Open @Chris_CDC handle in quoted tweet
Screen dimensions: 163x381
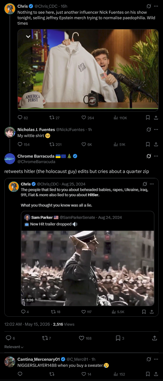48,184
